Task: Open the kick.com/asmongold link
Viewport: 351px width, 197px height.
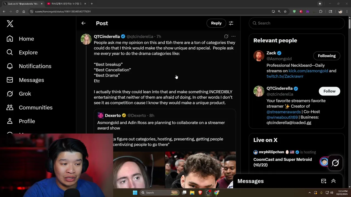Action: point(308,71)
